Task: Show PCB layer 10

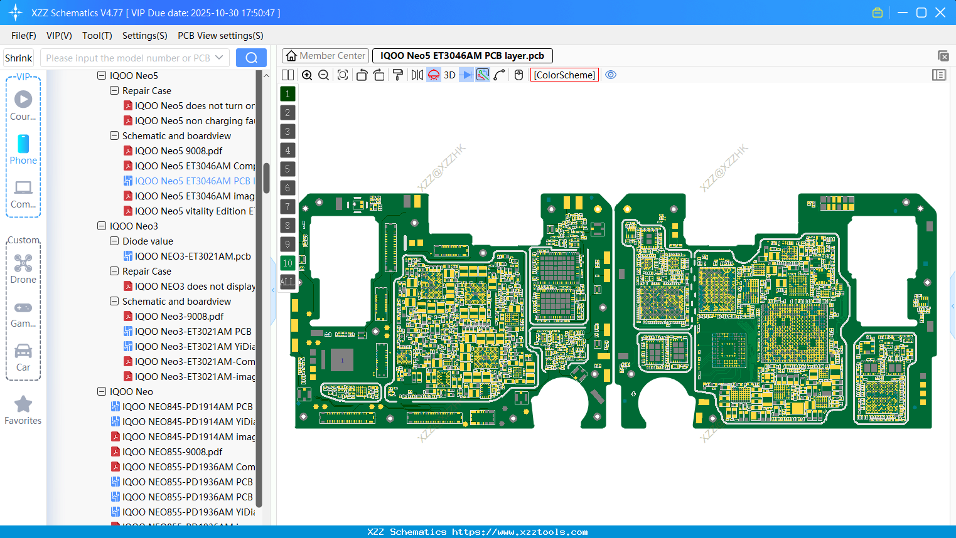Action: [x=287, y=263]
